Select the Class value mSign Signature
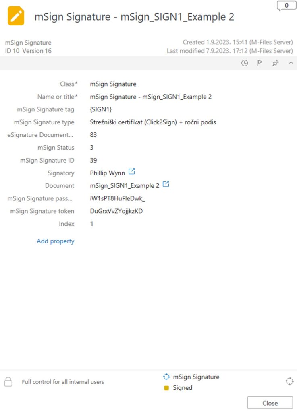The height and width of the screenshot is (412, 297). tap(113, 84)
